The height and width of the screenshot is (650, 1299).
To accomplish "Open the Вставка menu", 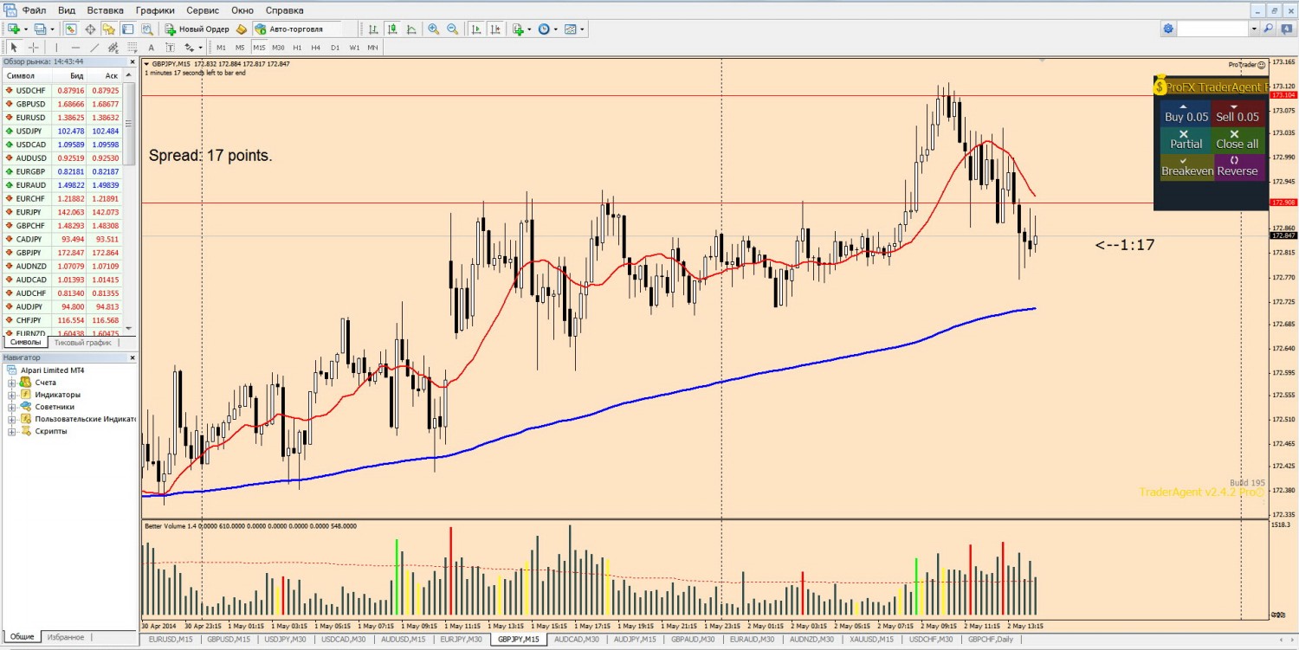I will [105, 10].
